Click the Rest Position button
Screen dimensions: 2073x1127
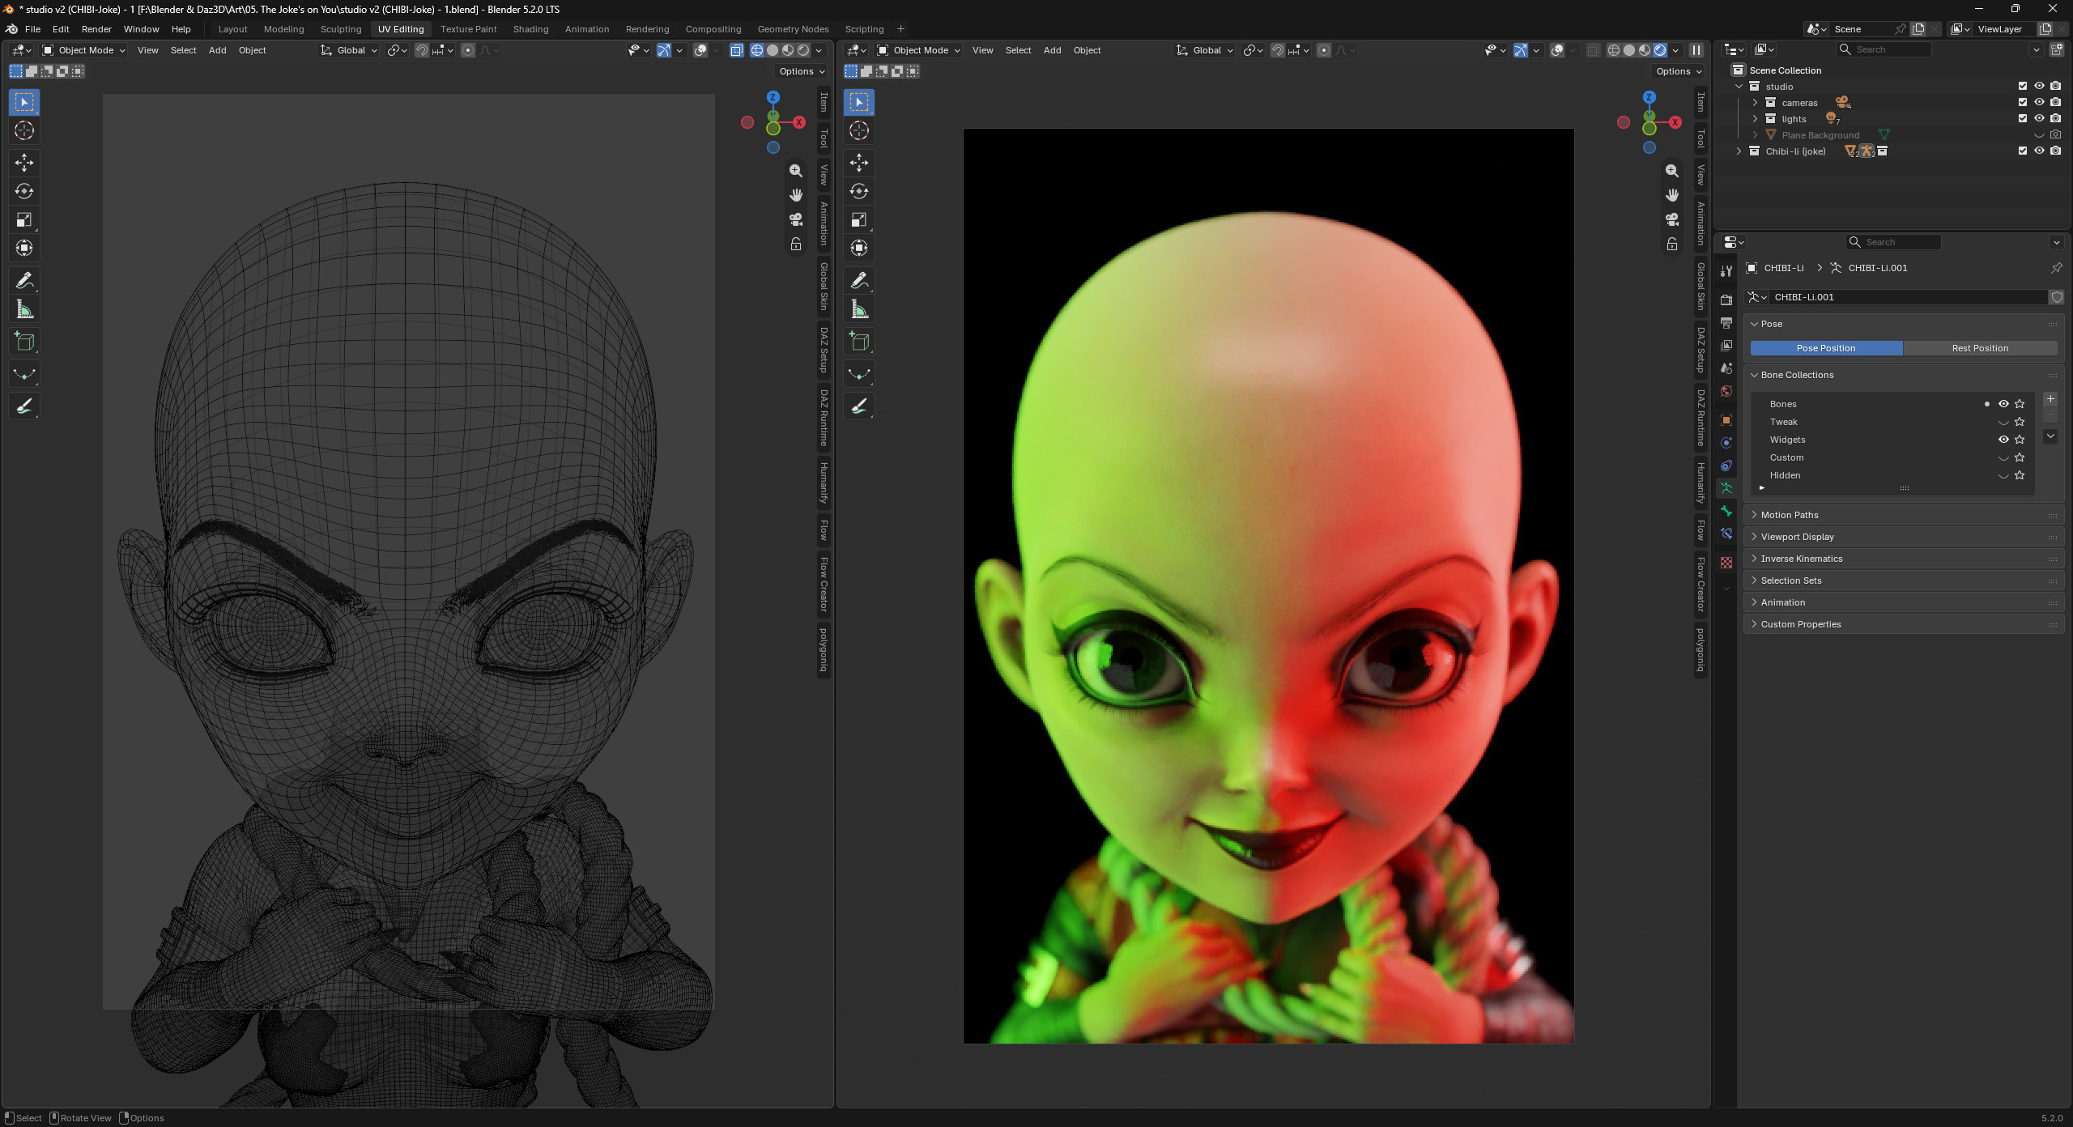pos(1980,348)
